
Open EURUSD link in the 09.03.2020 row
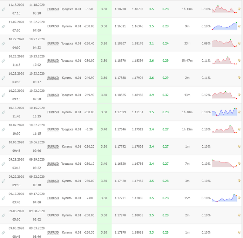tap(53, 233)
